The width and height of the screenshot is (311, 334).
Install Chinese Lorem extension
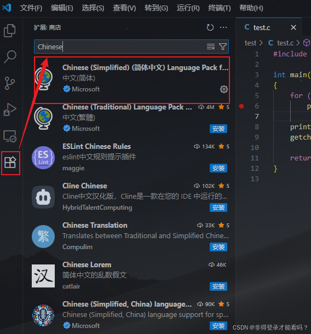[218, 286]
